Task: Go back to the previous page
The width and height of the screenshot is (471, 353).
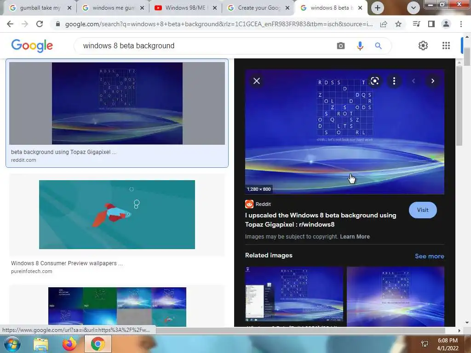Action: [10, 24]
